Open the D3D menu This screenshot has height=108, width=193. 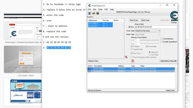click(106, 9)
